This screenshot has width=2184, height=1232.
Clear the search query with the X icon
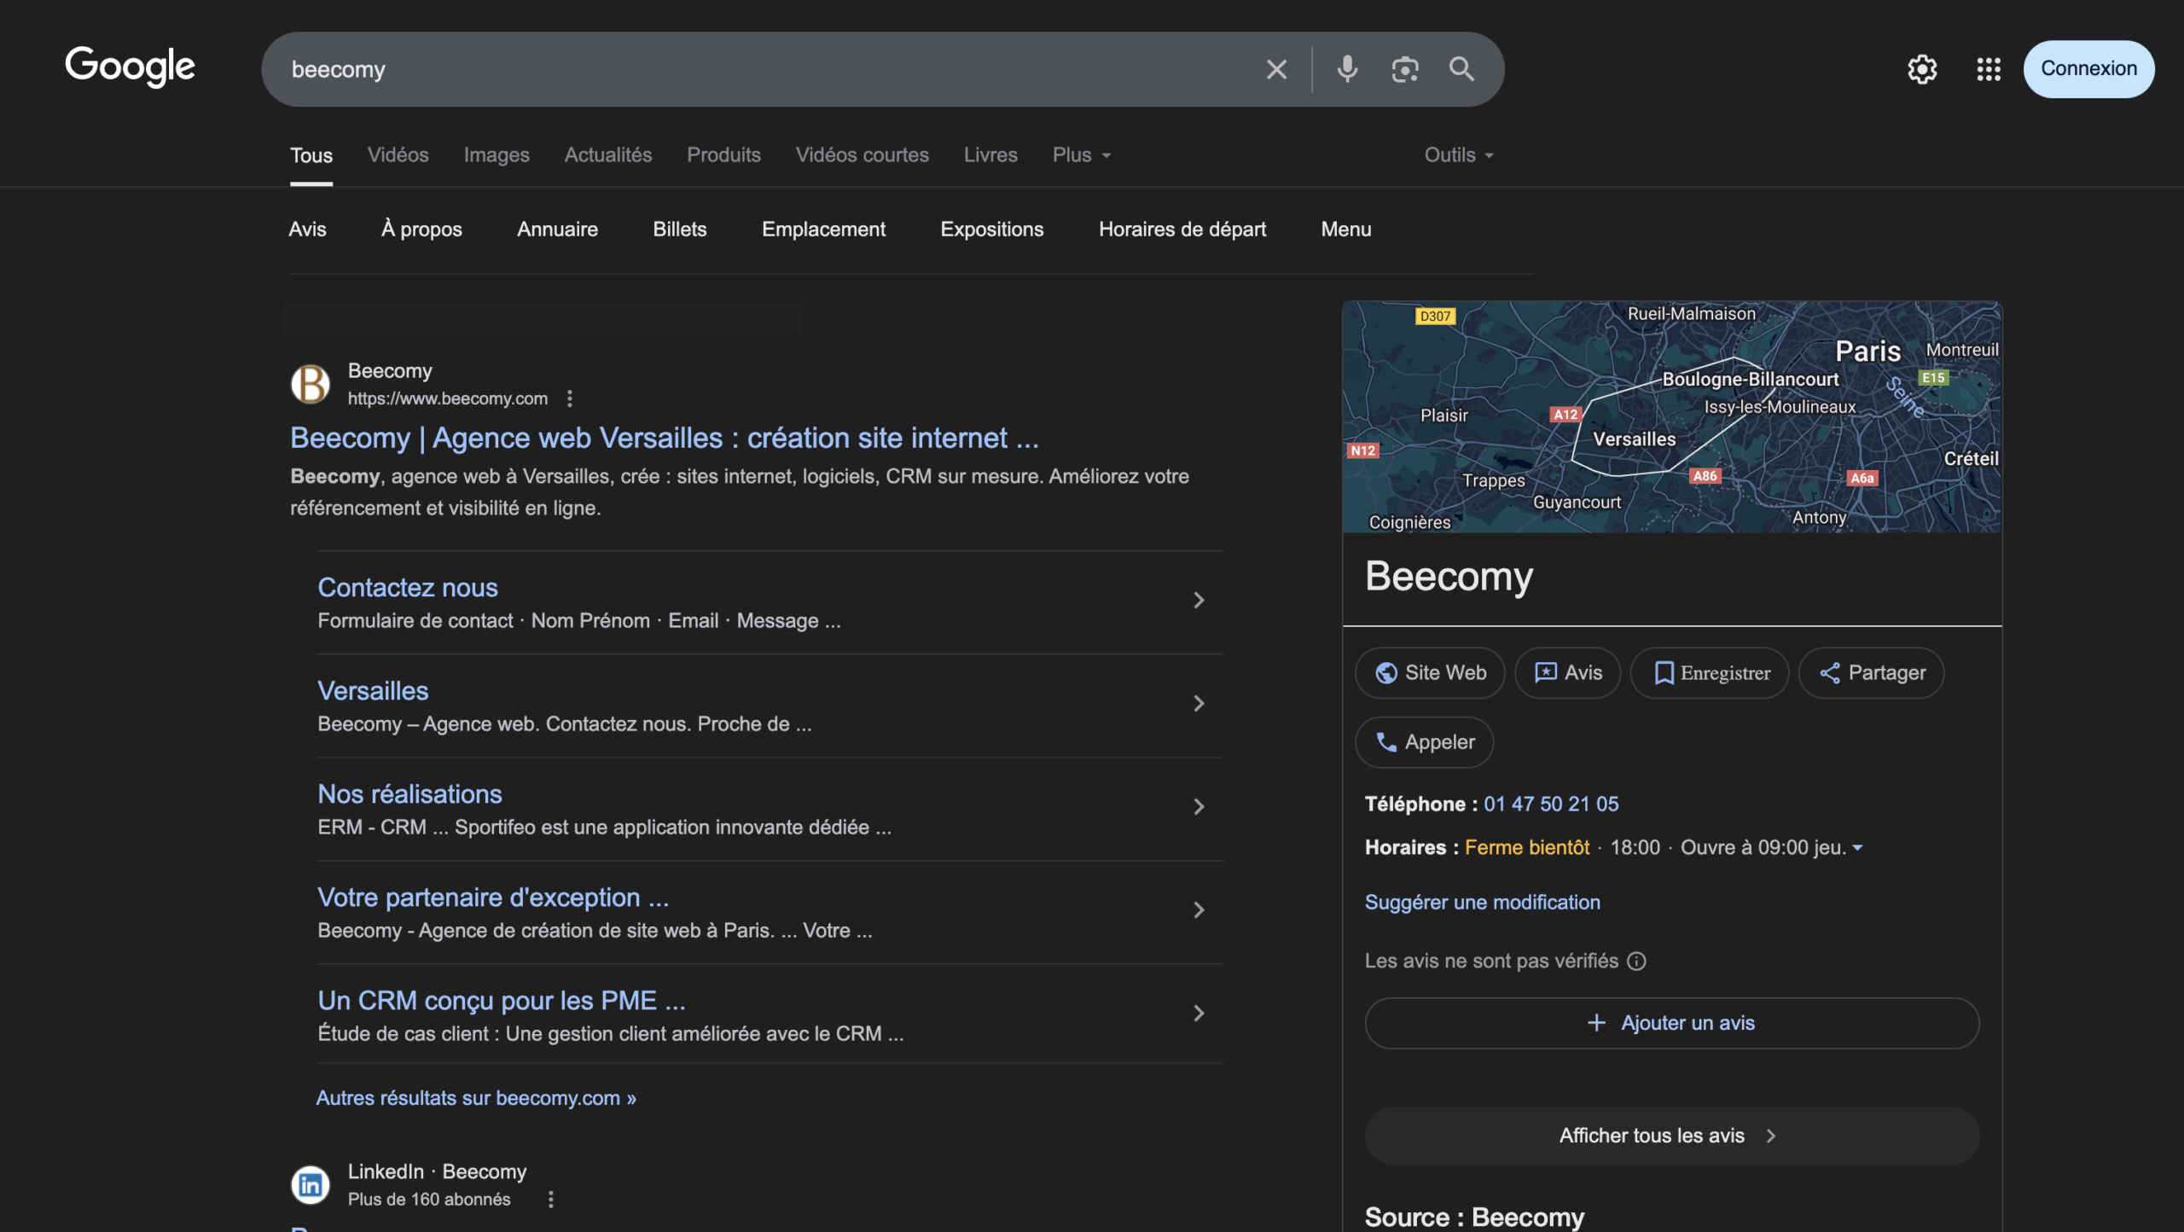pyautogui.click(x=1275, y=69)
